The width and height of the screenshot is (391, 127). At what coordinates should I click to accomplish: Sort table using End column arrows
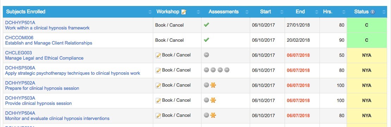316,12
